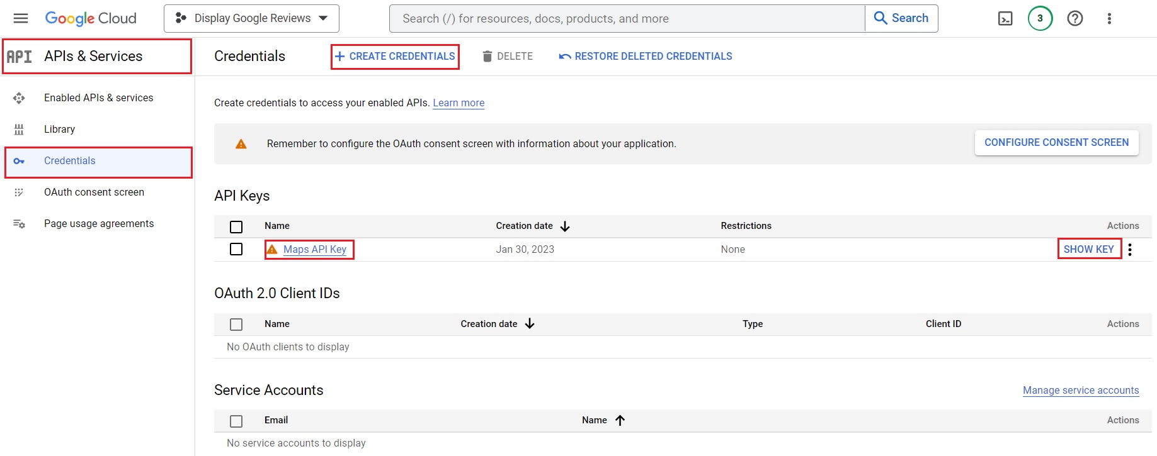Click the Credentials key icon

coord(19,161)
